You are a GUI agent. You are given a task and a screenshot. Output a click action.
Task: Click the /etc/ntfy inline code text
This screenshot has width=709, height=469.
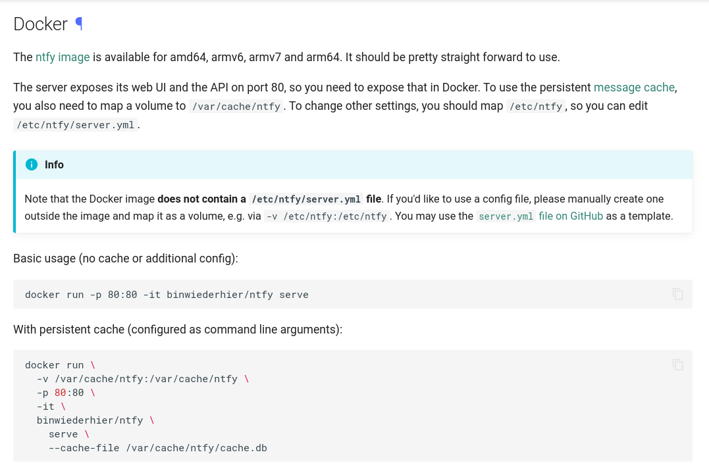(x=535, y=106)
